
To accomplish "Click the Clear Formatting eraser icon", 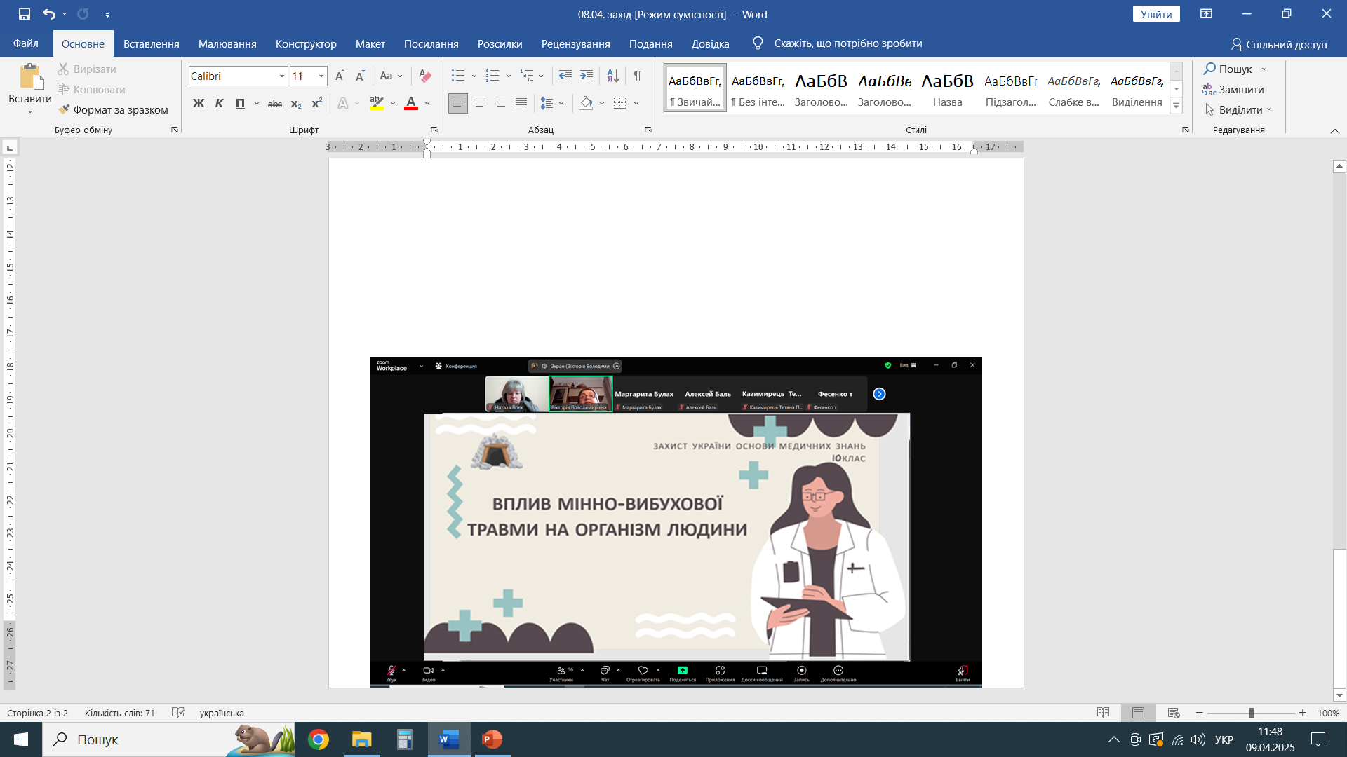I will (x=424, y=76).
